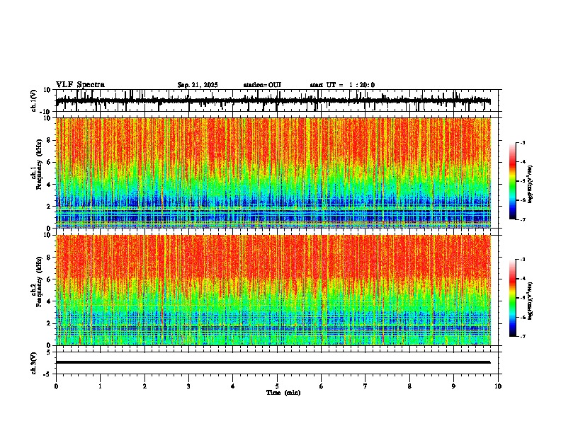Viewport: 561px width, 433px height.
Task: Click time axis tick label 0
Action: coord(56,386)
